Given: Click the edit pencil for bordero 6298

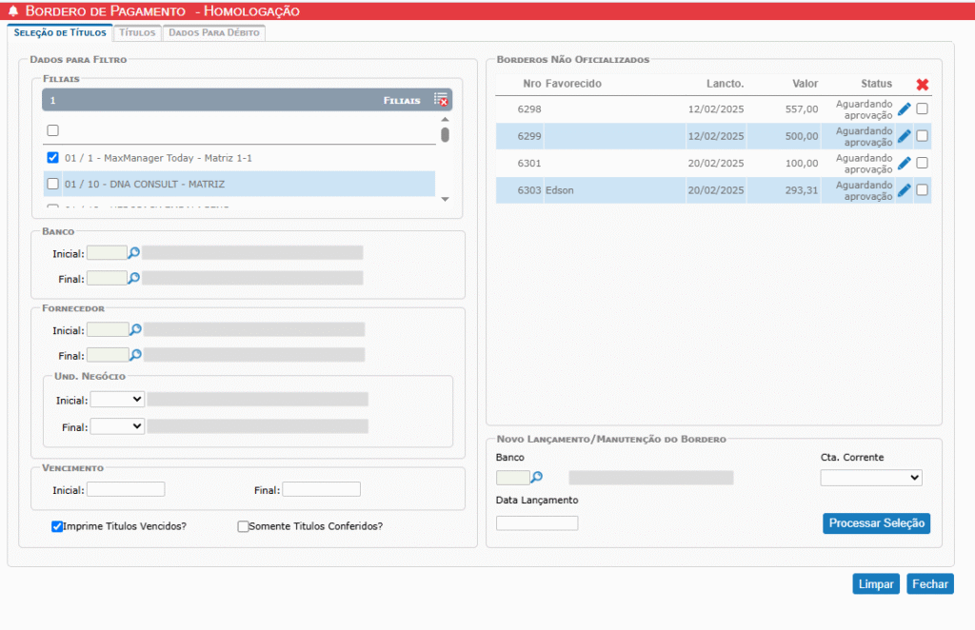Looking at the screenshot, I should (904, 109).
